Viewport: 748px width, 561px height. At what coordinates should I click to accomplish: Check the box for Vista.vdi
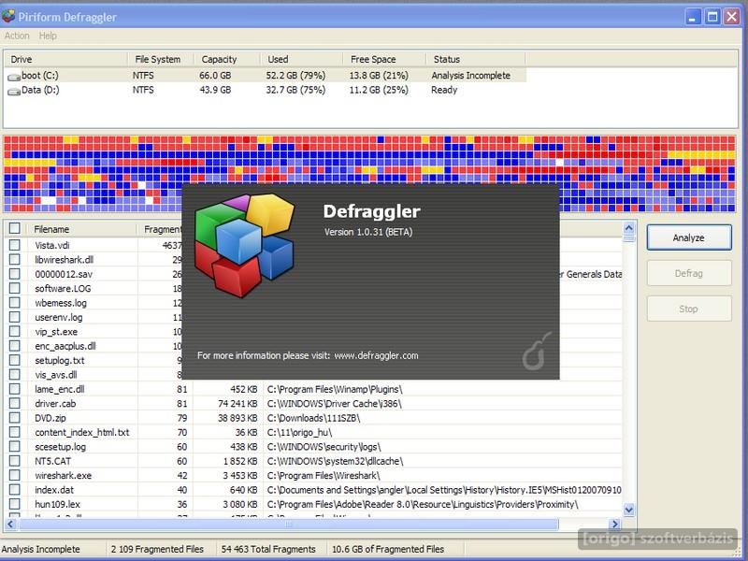pos(15,245)
